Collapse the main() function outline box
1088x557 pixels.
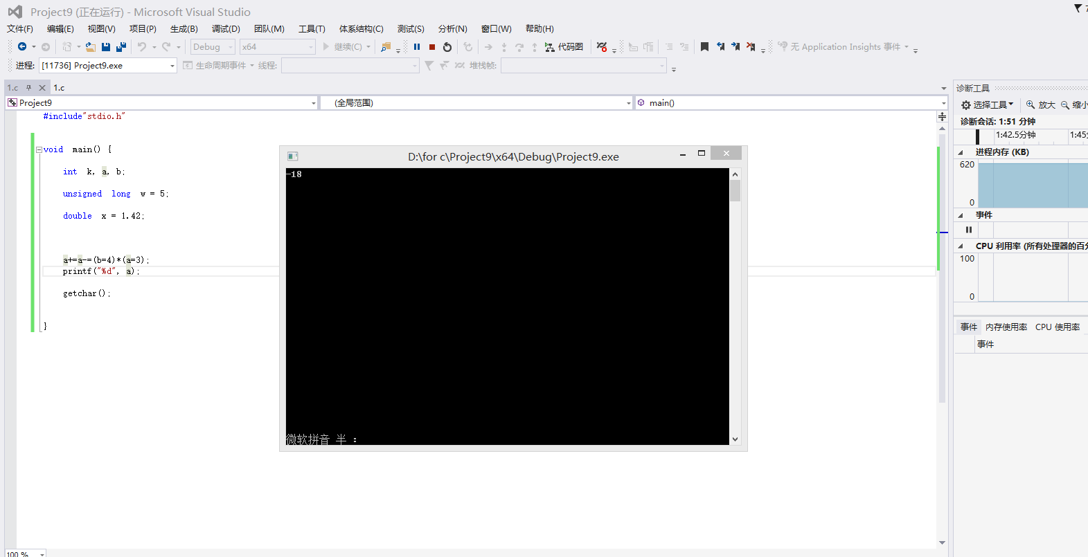coord(39,149)
